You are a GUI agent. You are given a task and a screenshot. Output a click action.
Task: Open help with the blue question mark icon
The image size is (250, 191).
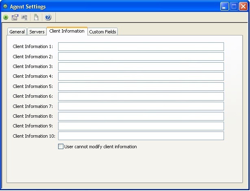click(x=48, y=17)
